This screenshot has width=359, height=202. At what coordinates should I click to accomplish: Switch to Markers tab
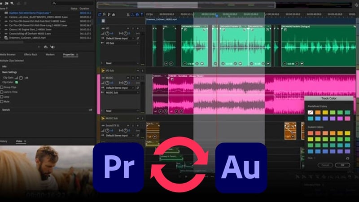tap(50, 54)
